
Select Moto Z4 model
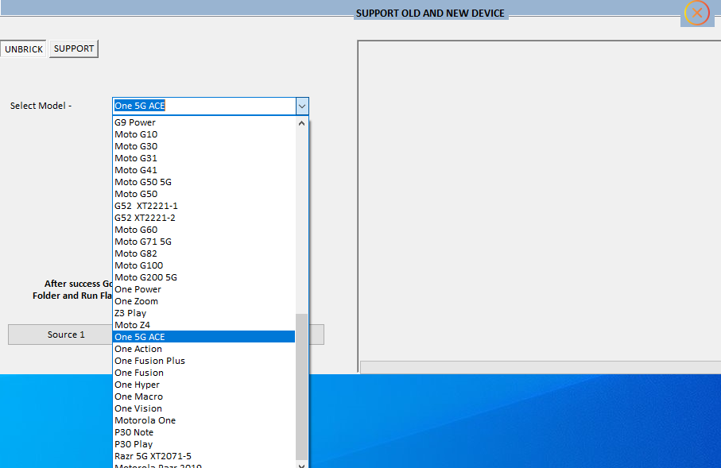204,325
